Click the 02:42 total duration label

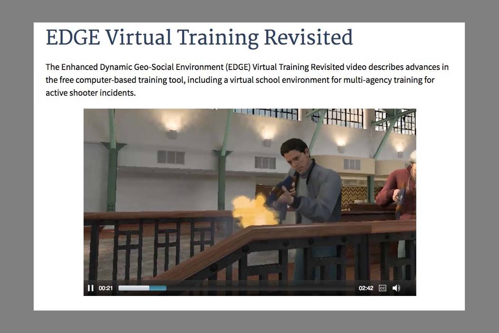365,288
